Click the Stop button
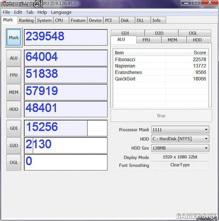 coord(161,116)
